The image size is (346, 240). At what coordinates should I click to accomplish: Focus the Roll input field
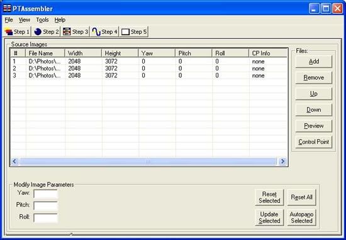[x=45, y=218]
